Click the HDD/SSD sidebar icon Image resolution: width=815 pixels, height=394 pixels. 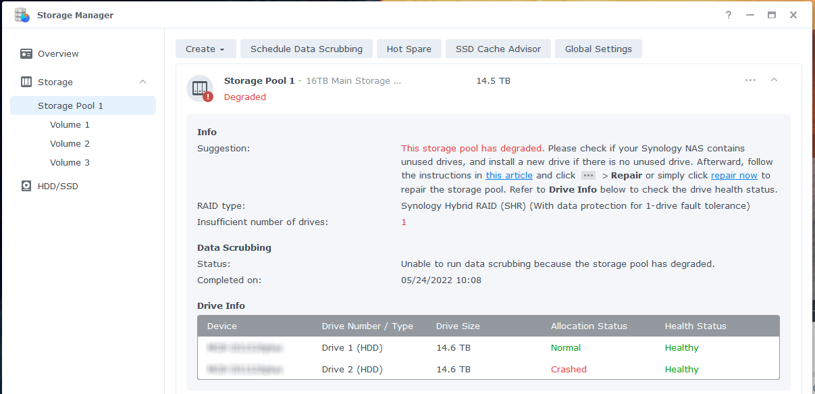click(26, 186)
